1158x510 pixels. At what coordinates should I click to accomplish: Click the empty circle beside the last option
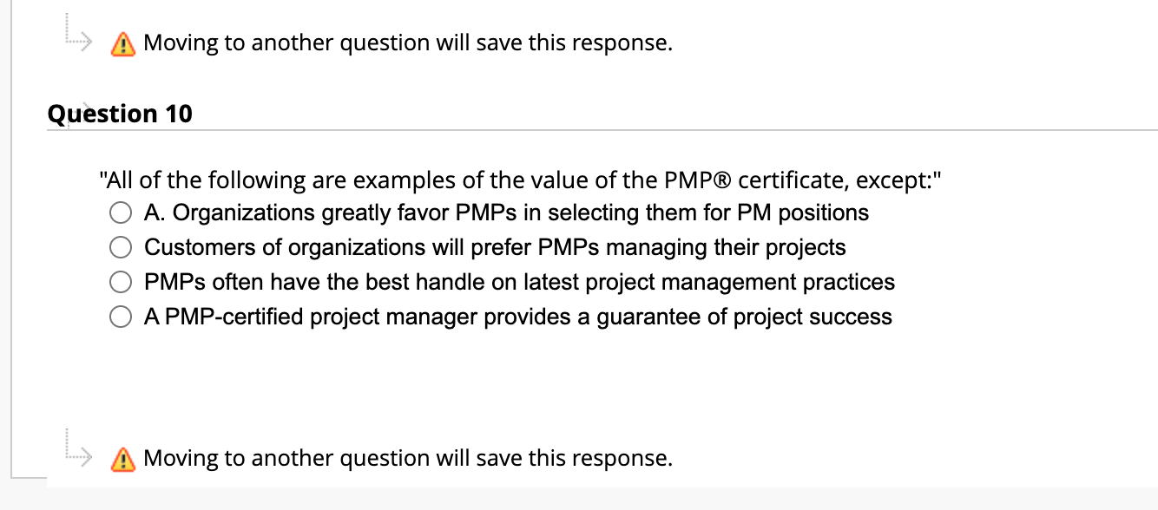tap(121, 317)
